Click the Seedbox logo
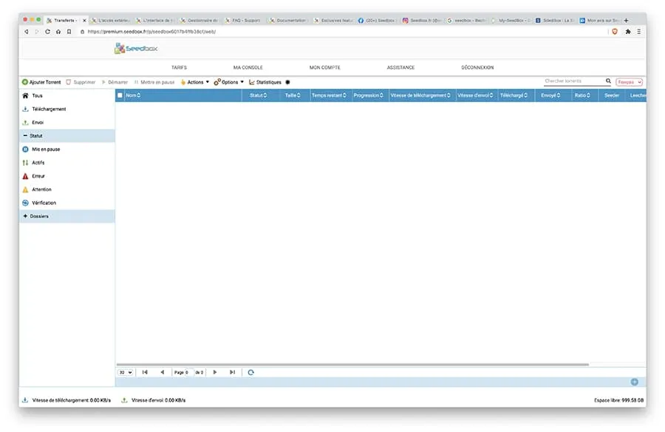 (x=136, y=48)
